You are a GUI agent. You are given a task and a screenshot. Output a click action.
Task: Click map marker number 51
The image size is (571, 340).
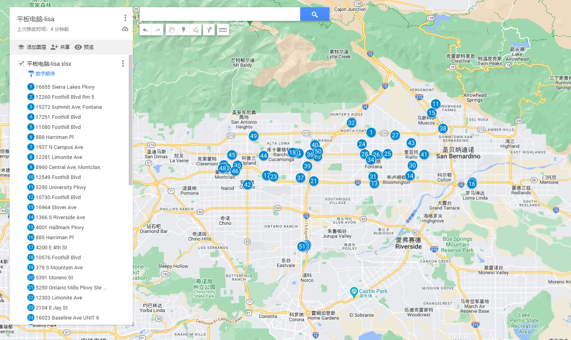(x=302, y=246)
